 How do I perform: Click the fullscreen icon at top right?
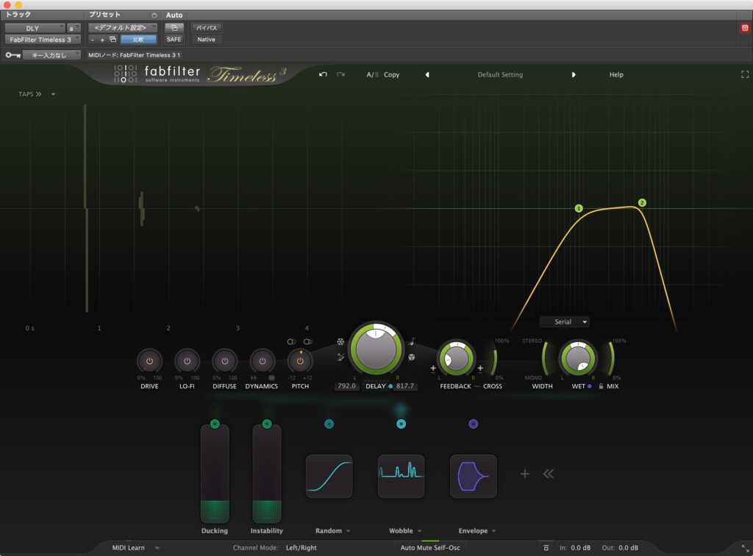743,74
